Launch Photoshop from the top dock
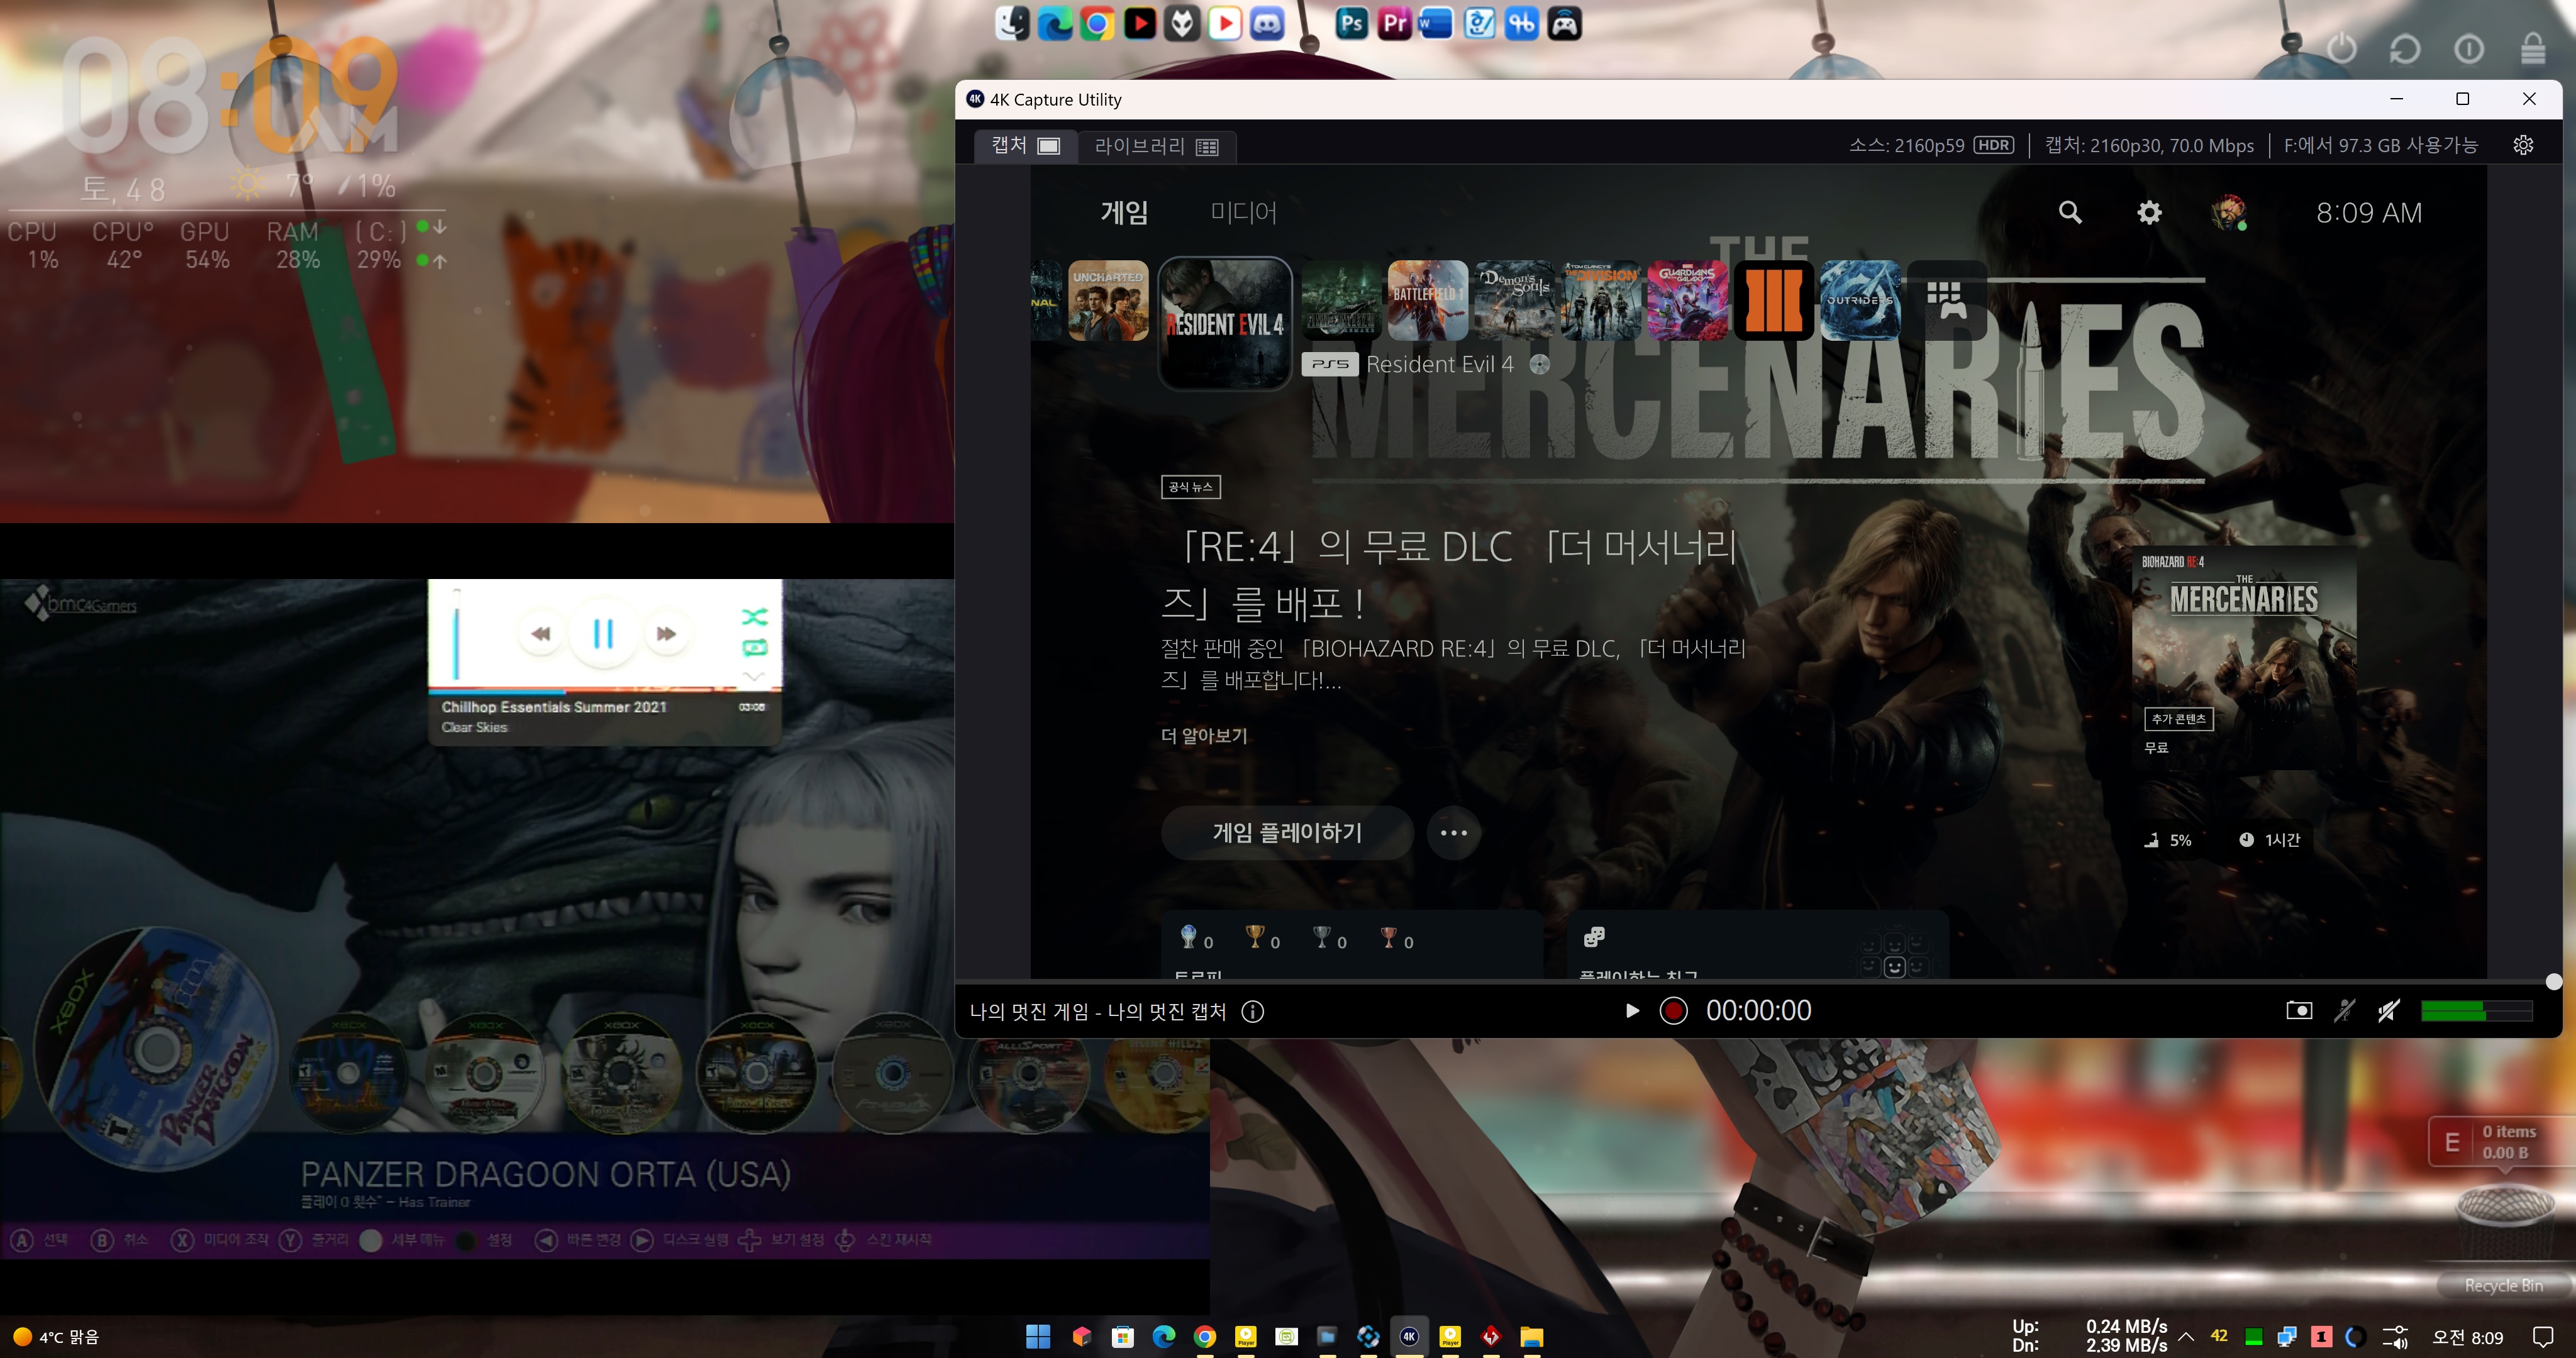Image resolution: width=2576 pixels, height=1358 pixels. tap(1351, 23)
